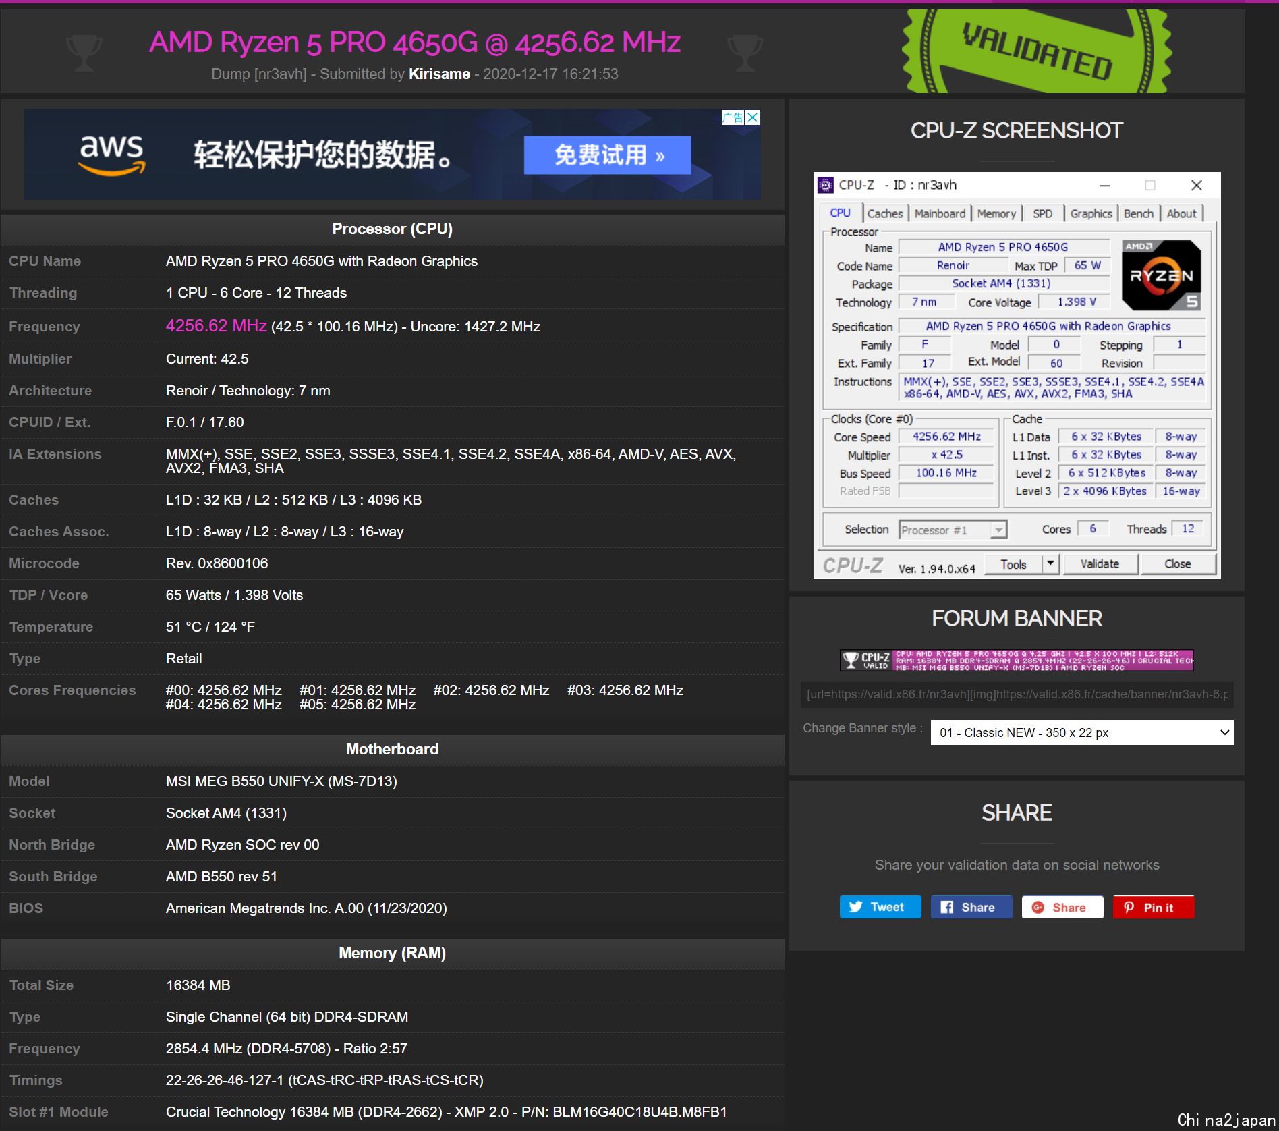The height and width of the screenshot is (1131, 1279).
Task: Open the Change Banner style dropdown
Action: click(x=1082, y=732)
